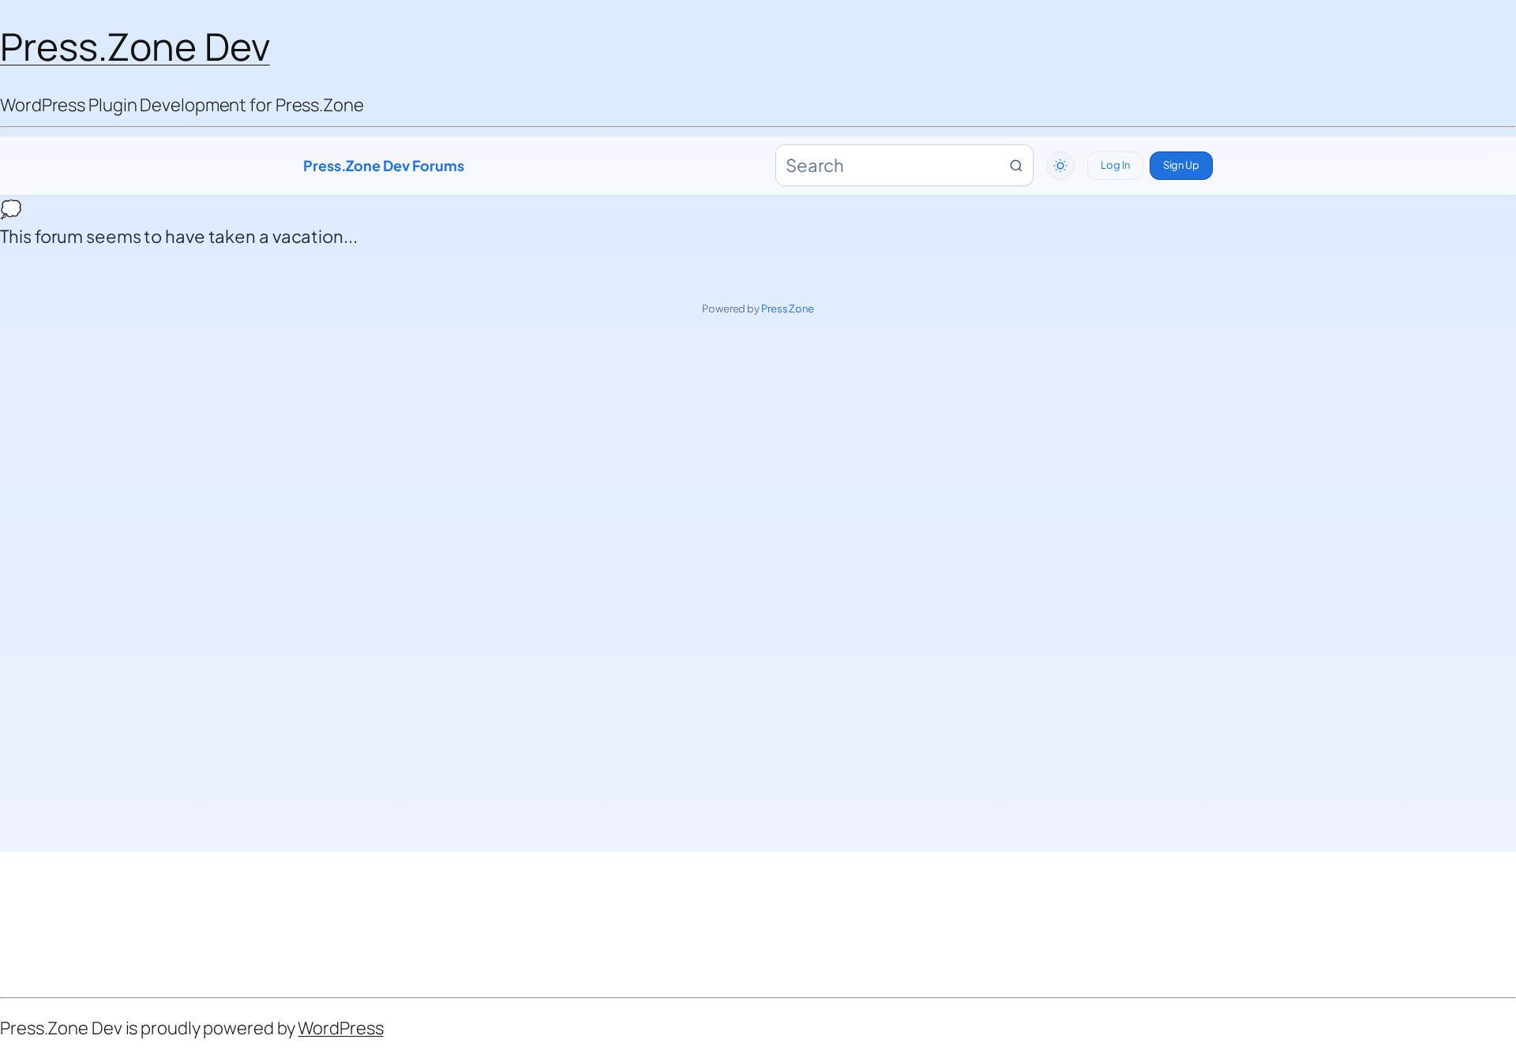Open the Press.Zone Dev site title link

(135, 47)
